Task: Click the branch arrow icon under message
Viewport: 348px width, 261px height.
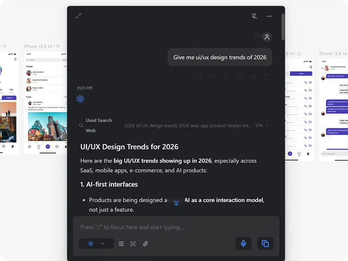Action: [213, 77]
